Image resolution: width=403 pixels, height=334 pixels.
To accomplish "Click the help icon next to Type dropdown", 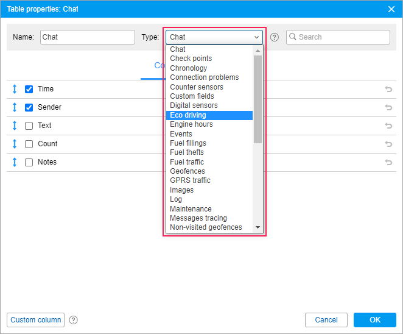I will click(x=275, y=37).
